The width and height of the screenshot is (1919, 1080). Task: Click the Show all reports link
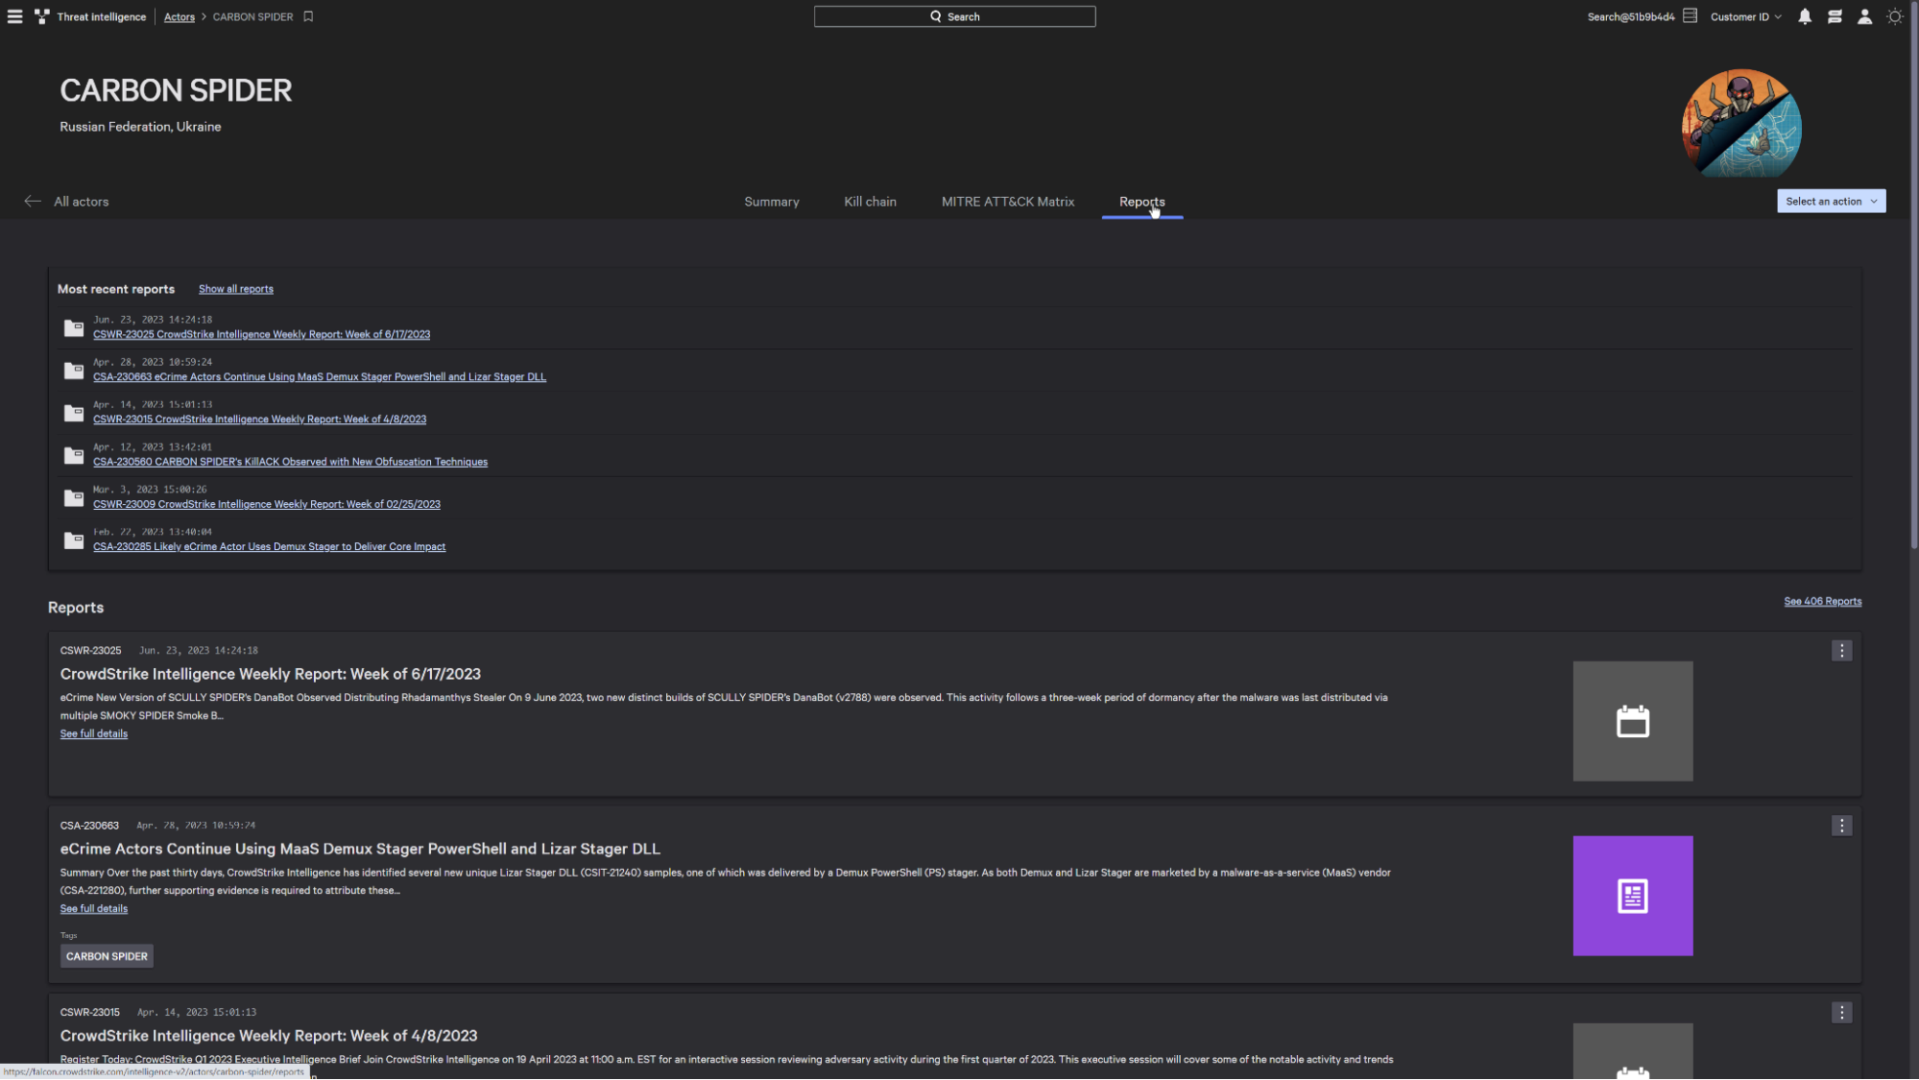click(x=235, y=289)
